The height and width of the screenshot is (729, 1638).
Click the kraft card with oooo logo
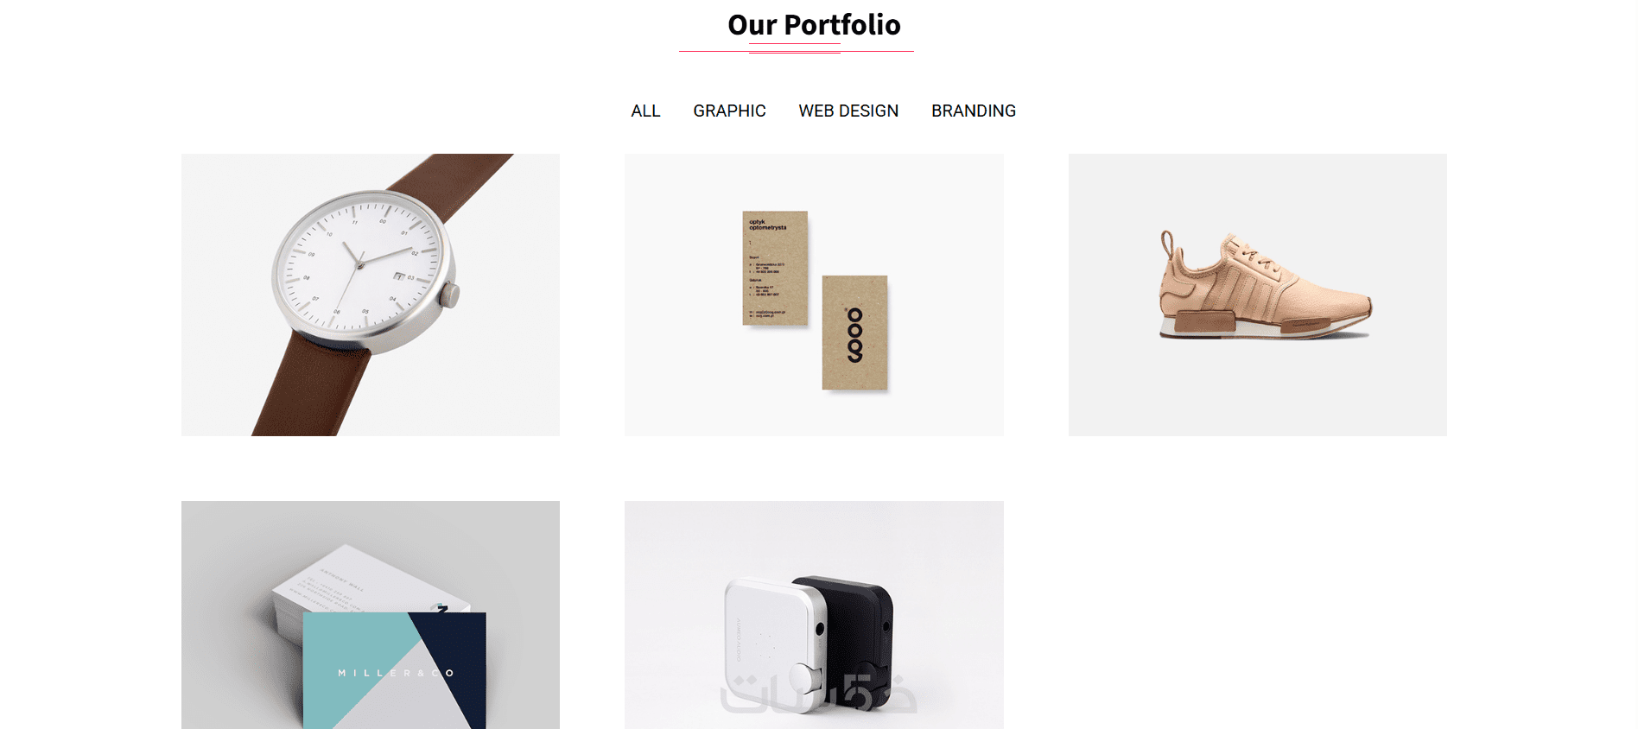coord(854,333)
